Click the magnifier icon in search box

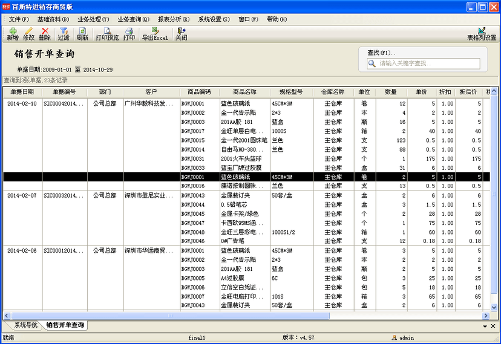372,63
